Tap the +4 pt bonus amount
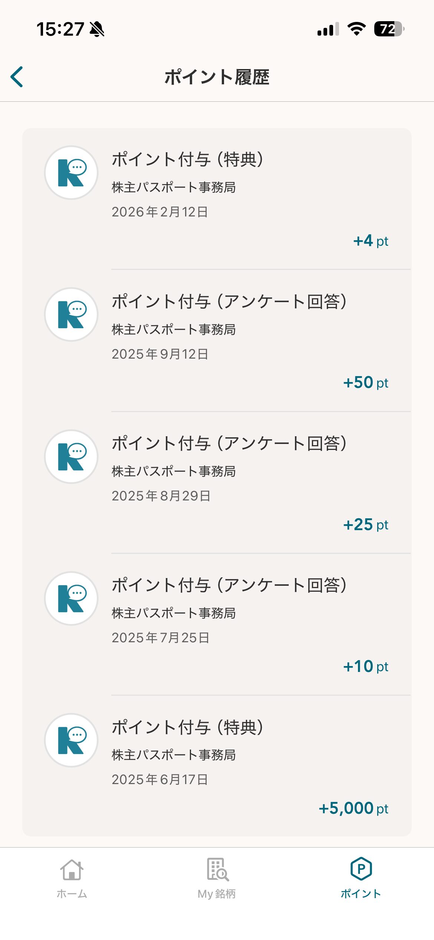This screenshot has height=940, width=434. tap(371, 241)
